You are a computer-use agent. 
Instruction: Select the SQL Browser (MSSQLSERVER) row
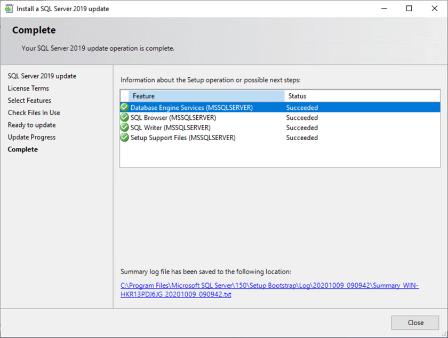pos(173,117)
